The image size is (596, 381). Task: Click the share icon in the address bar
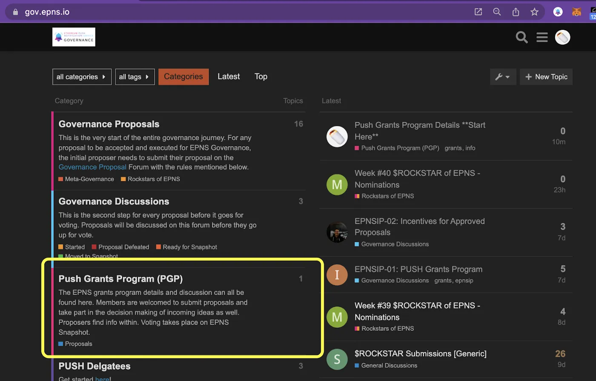[516, 12]
